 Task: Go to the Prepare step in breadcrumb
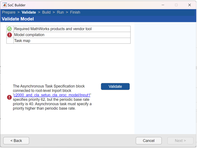tap(9, 12)
